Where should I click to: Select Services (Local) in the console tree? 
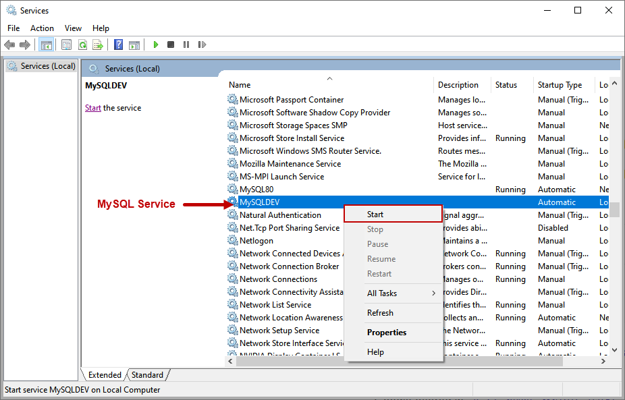[x=40, y=66]
